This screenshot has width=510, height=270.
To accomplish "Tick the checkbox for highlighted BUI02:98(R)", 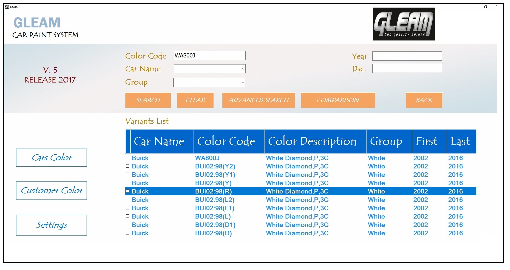I will pyautogui.click(x=127, y=191).
